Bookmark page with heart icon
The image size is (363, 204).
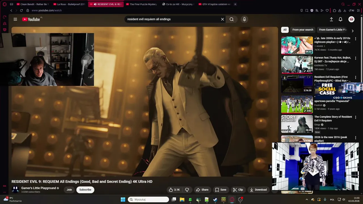pos(327,10)
